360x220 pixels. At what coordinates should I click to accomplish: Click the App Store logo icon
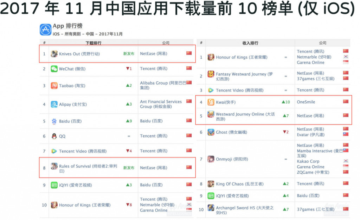pyautogui.click(x=45, y=29)
